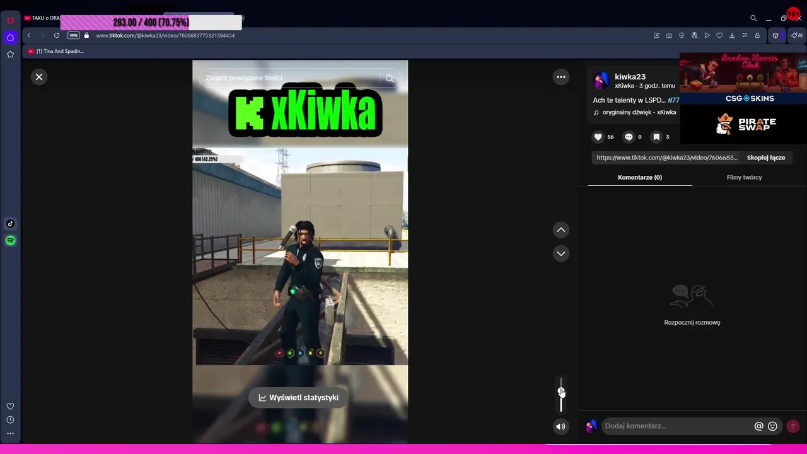Open the sidebar bookmarks star icon
This screenshot has width=807, height=454.
[x=10, y=55]
